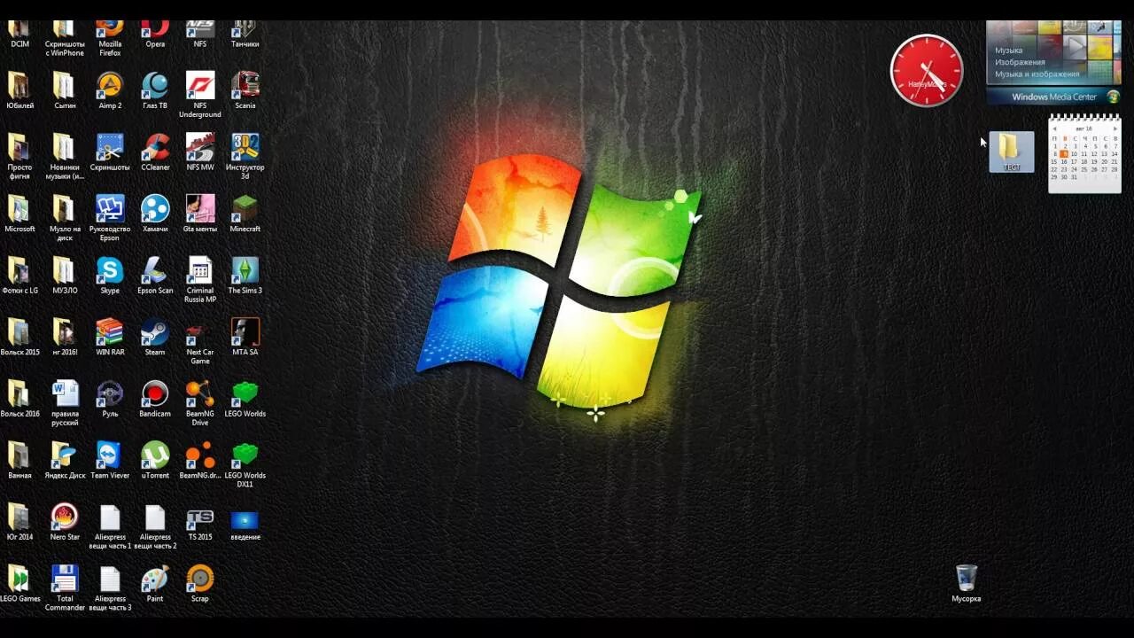Image resolution: width=1134 pixels, height=638 pixels.
Task: Launch CCleaner from the desktop
Action: [155, 152]
